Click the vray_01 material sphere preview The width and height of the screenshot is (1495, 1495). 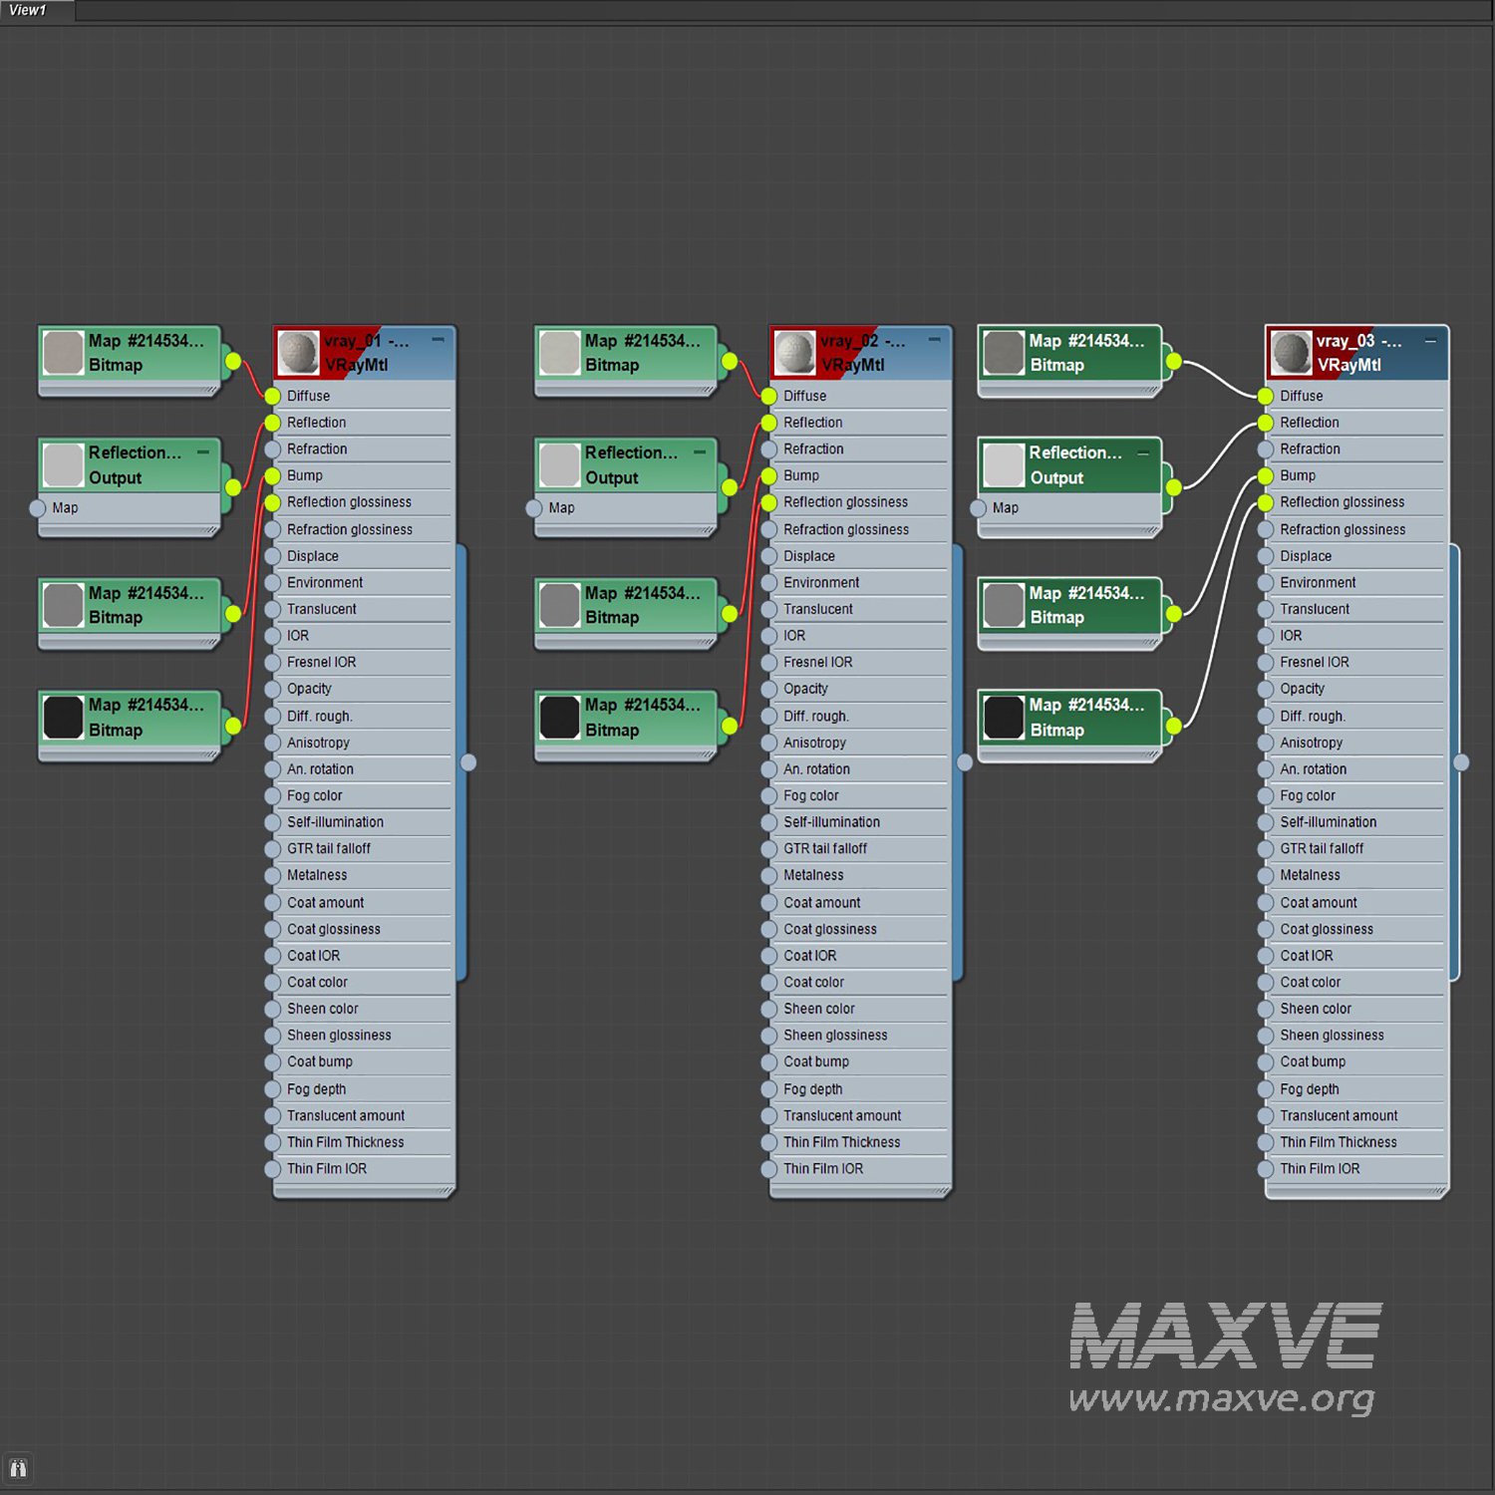(x=298, y=353)
